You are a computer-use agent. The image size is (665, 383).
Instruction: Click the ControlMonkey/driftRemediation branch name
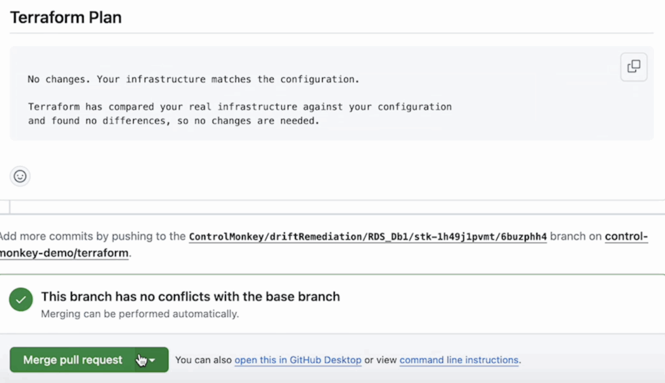[368, 237]
